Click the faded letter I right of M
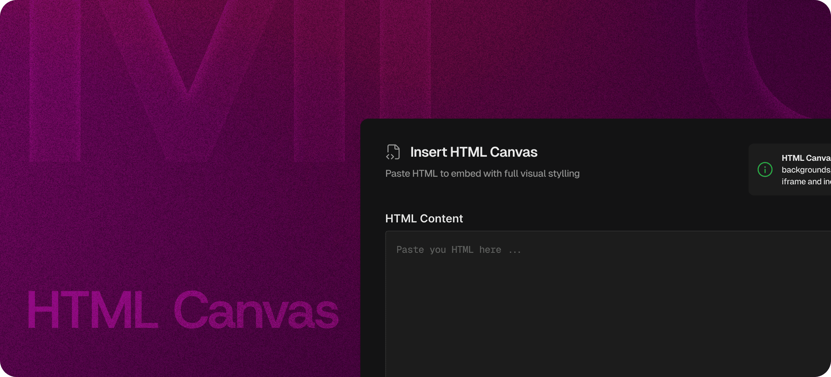 (x=405, y=59)
